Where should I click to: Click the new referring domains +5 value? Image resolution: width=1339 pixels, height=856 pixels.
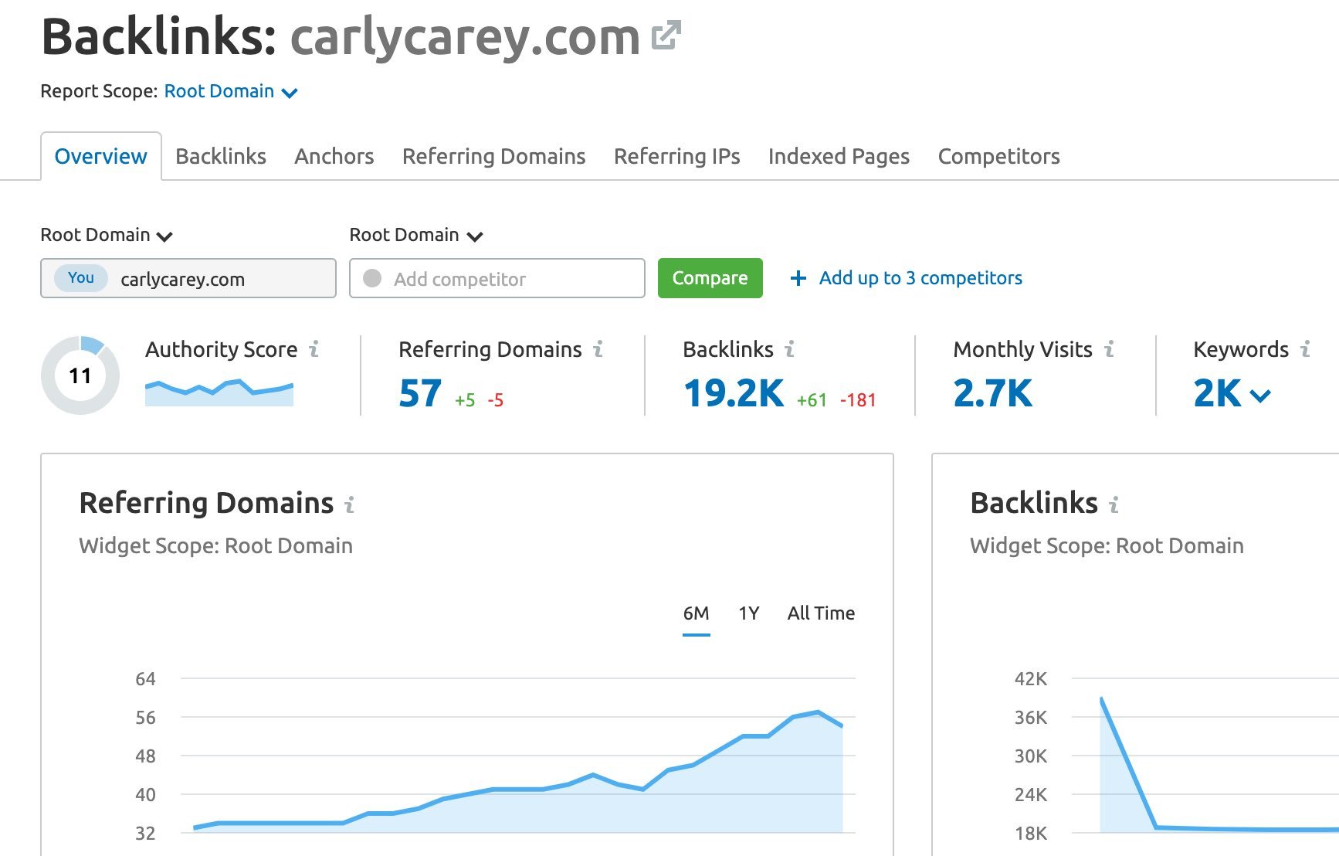(x=465, y=400)
